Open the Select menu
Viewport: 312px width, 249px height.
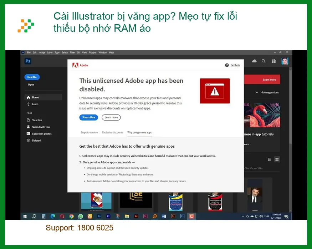tap(65, 52)
